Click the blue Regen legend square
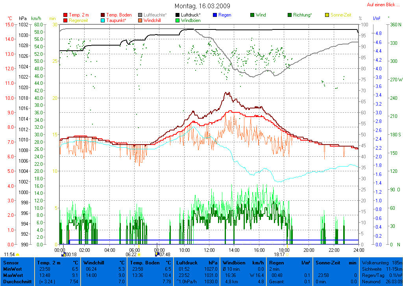This screenshot has height=286, width=403. click(x=214, y=15)
